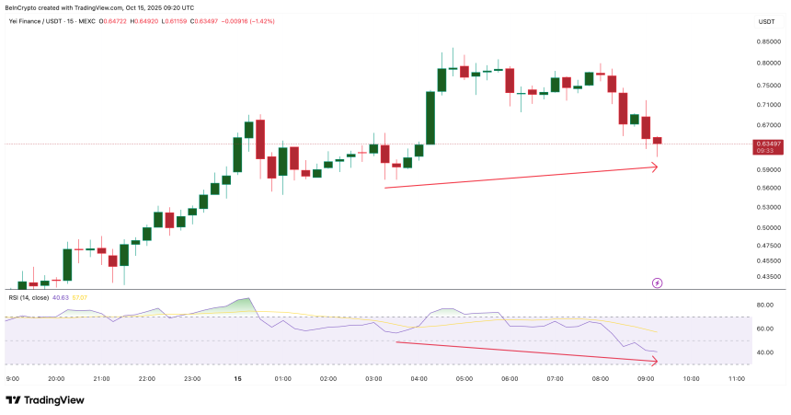Click the TradingView logo at bottom left
Screen dimensions: 791x415
pos(44,399)
